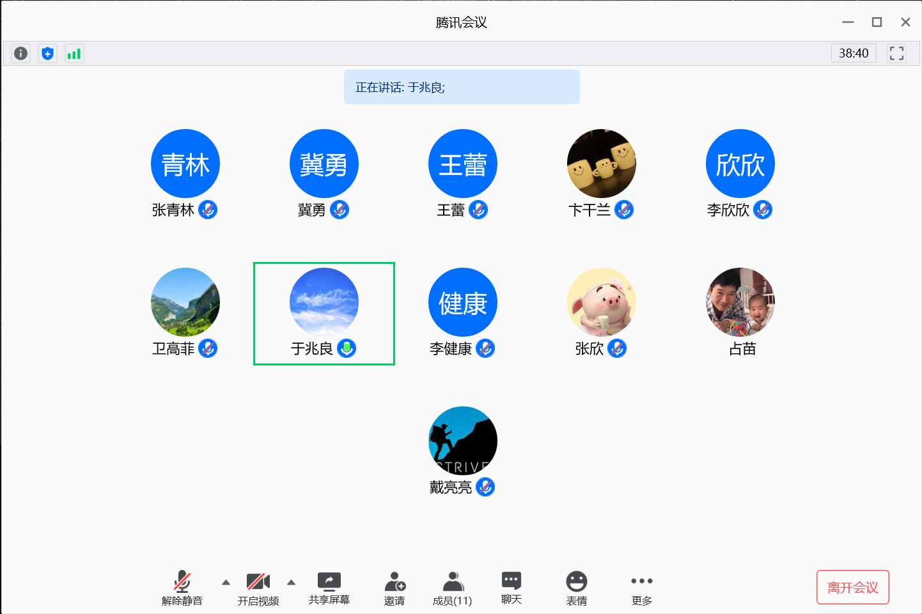Select 卞干兰's mug photo avatar
This screenshot has height=614, width=922.
coord(602,164)
